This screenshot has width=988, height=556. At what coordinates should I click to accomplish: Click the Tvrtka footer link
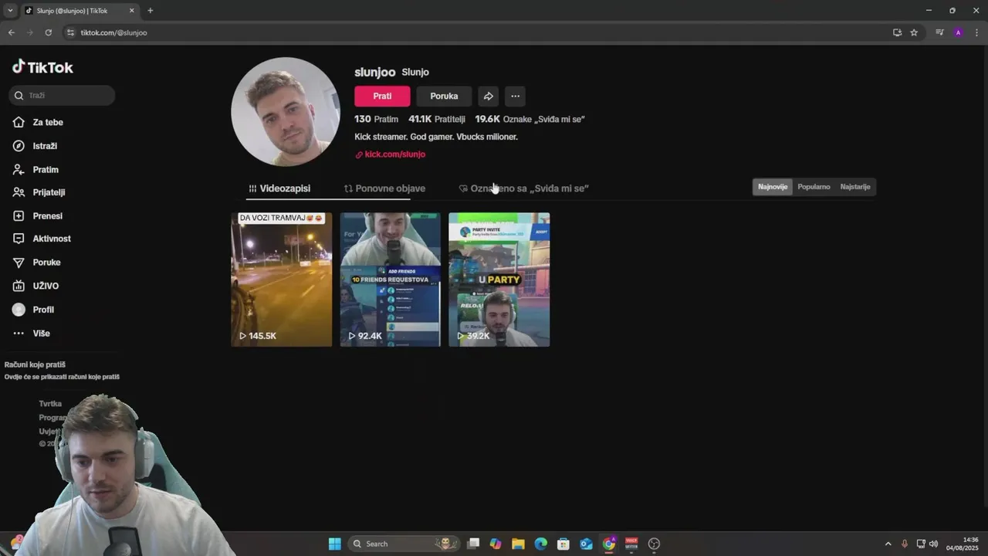pyautogui.click(x=50, y=404)
